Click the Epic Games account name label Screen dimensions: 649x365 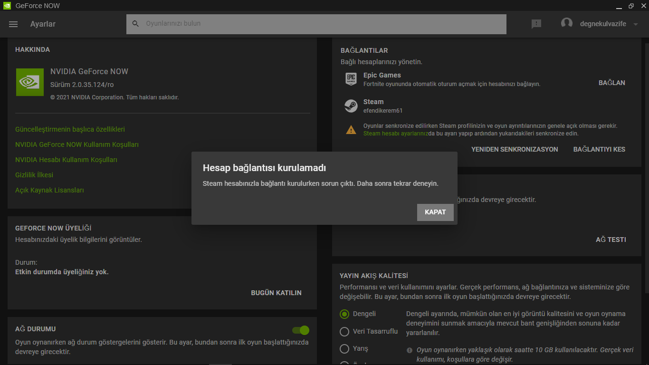[x=382, y=75]
